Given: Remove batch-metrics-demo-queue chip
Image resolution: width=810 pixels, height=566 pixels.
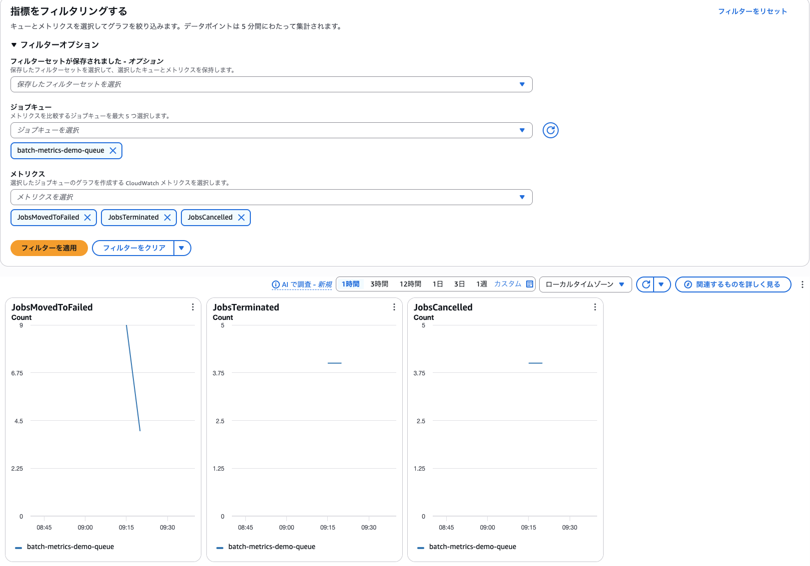Looking at the screenshot, I should [x=113, y=151].
